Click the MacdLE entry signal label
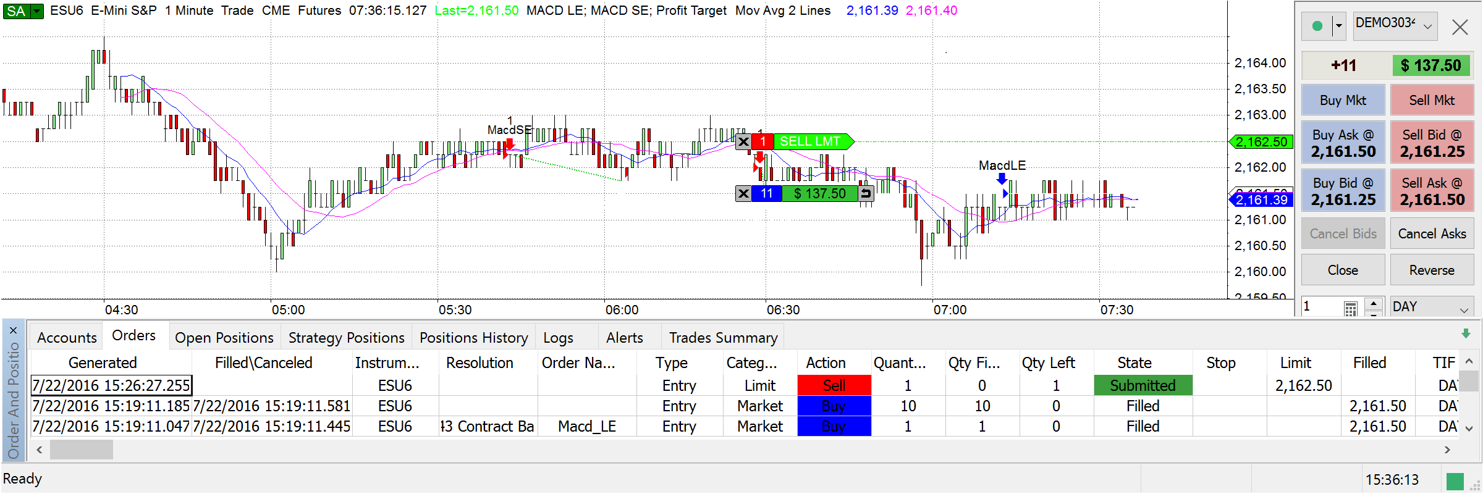The height and width of the screenshot is (494, 1483). pos(1002,165)
